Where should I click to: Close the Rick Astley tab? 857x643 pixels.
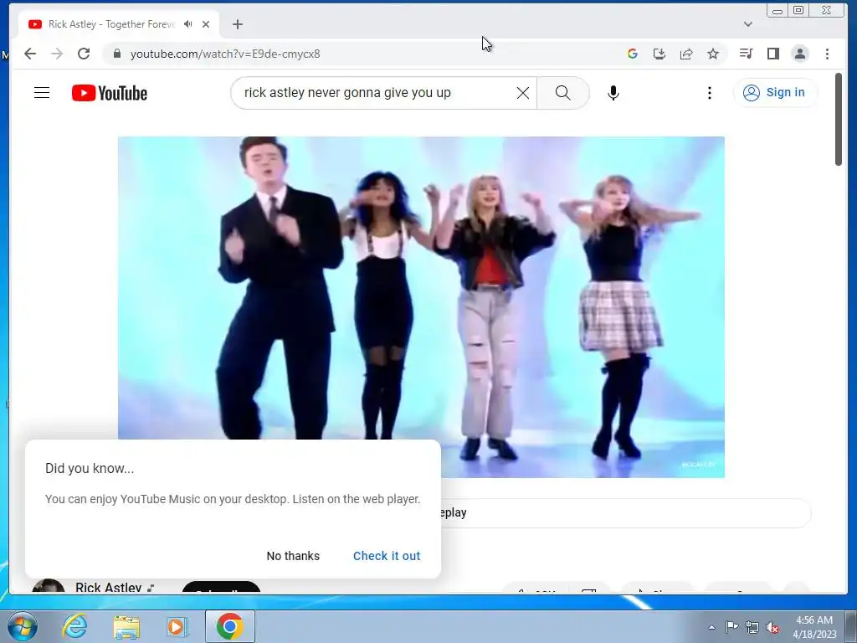(206, 24)
